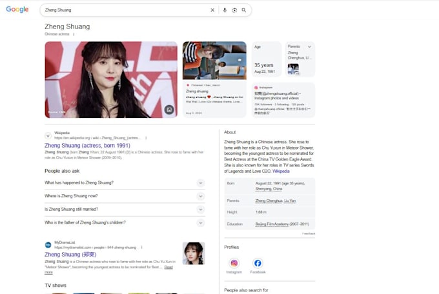Open the Instagram profile icon
The image size is (439, 294).
pos(234,263)
